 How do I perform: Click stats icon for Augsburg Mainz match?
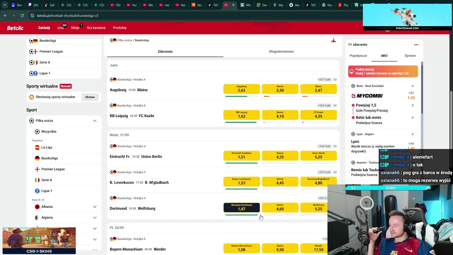click(335, 80)
